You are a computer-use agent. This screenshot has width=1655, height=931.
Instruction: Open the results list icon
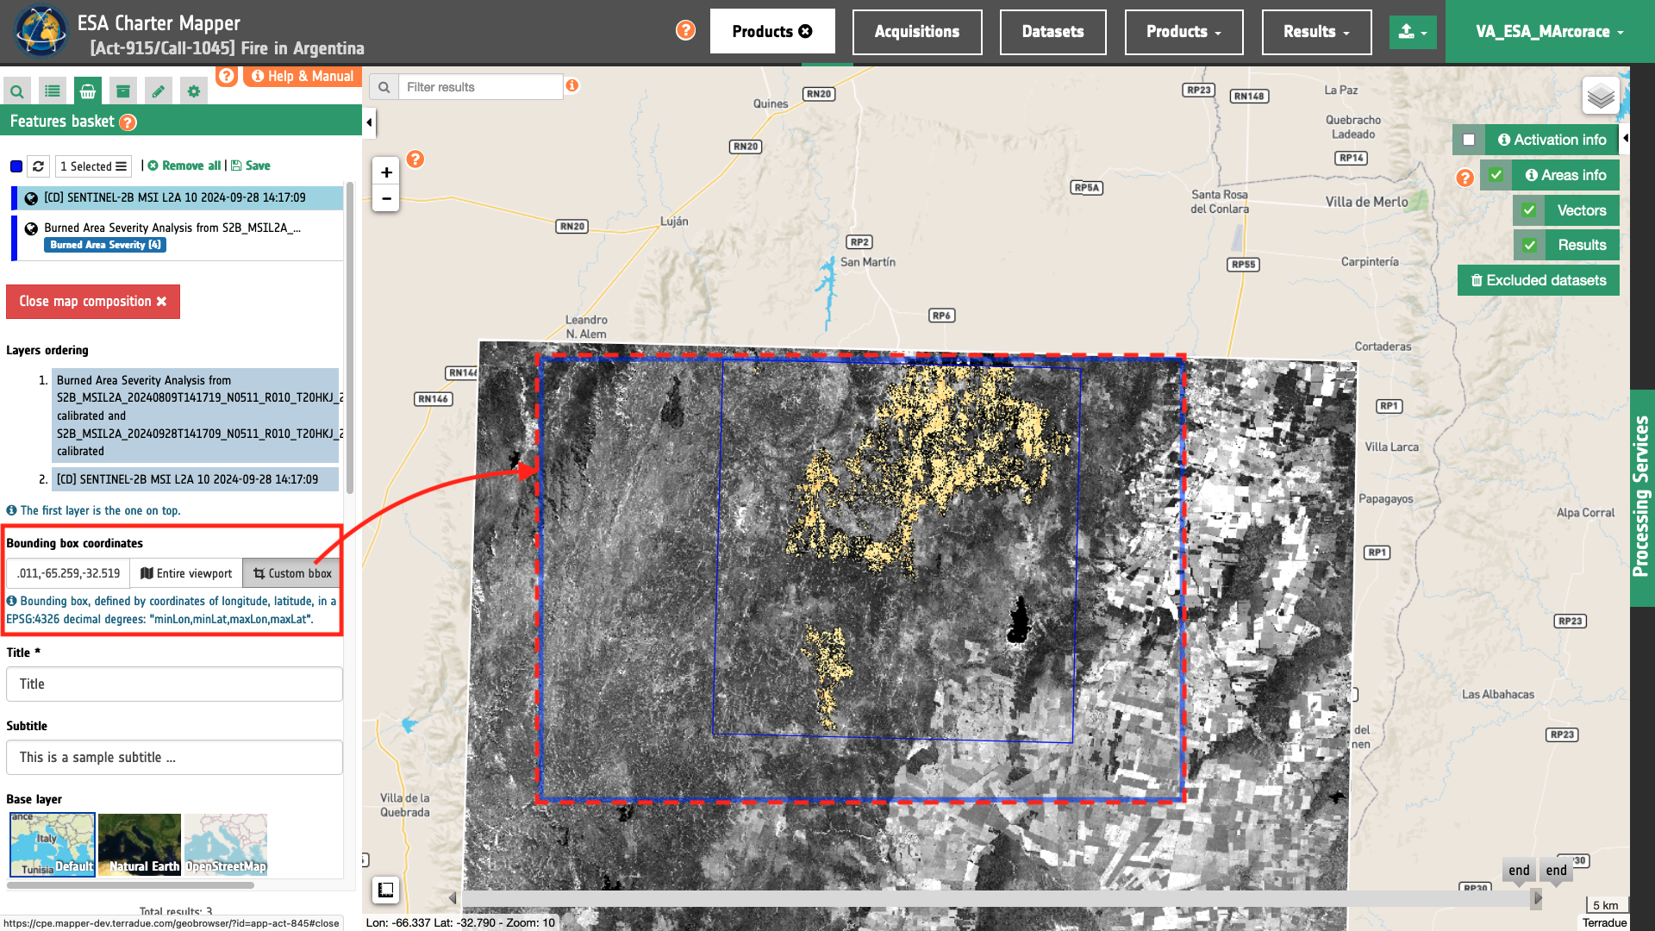pyautogui.click(x=53, y=91)
